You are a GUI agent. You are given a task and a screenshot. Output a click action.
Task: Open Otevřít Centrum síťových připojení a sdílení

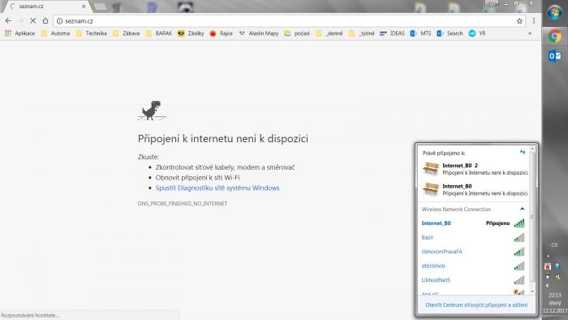click(x=476, y=305)
